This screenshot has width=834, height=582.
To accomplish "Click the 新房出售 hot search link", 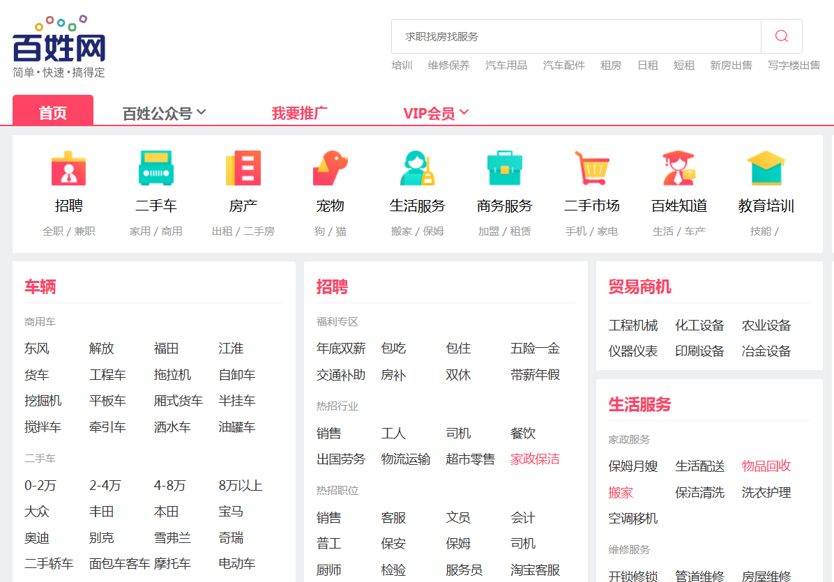I will (x=731, y=66).
